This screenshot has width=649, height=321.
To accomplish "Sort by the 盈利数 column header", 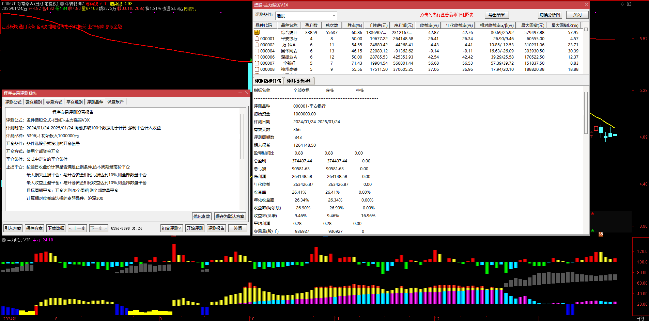I will (311, 26).
